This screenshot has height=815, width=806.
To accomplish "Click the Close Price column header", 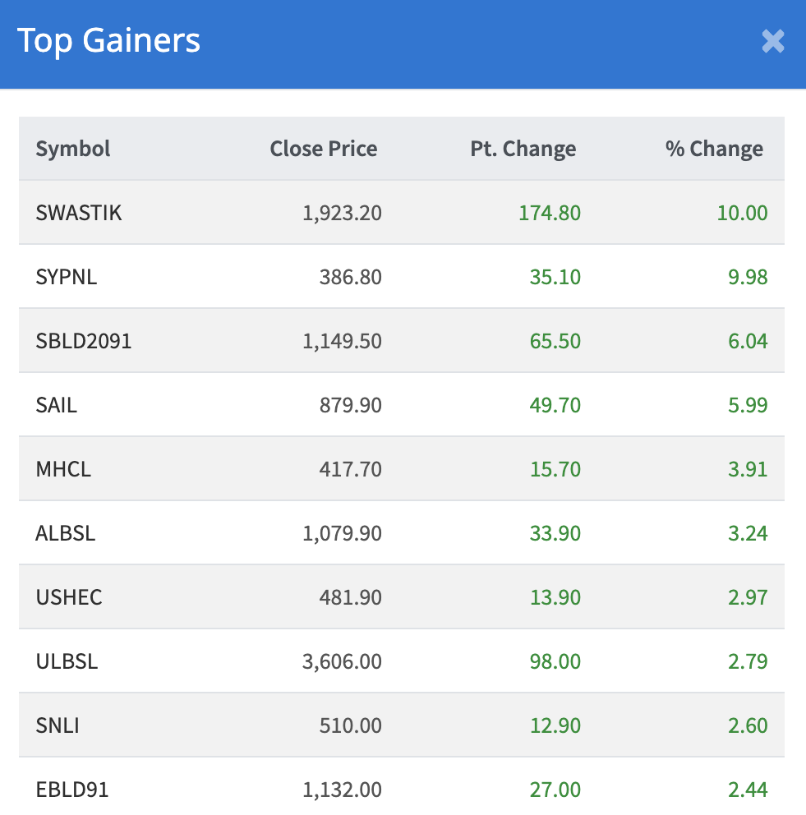I will tap(324, 149).
